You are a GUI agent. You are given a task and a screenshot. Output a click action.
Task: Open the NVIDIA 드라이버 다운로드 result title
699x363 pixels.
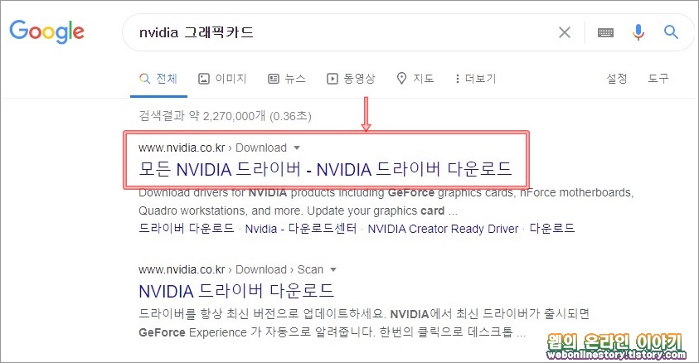[236, 291]
